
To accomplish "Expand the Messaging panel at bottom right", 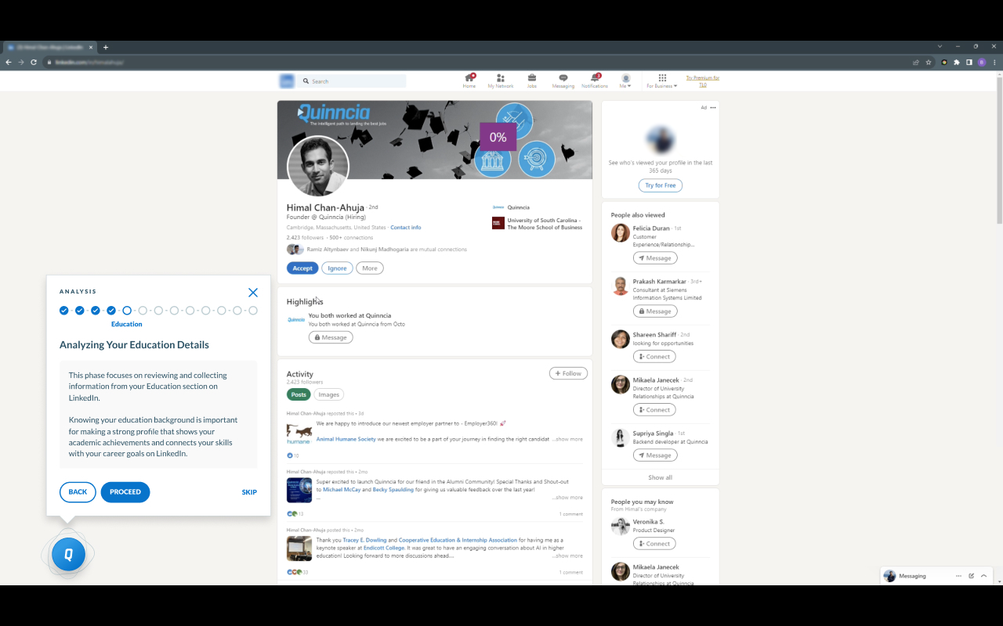I will point(983,576).
